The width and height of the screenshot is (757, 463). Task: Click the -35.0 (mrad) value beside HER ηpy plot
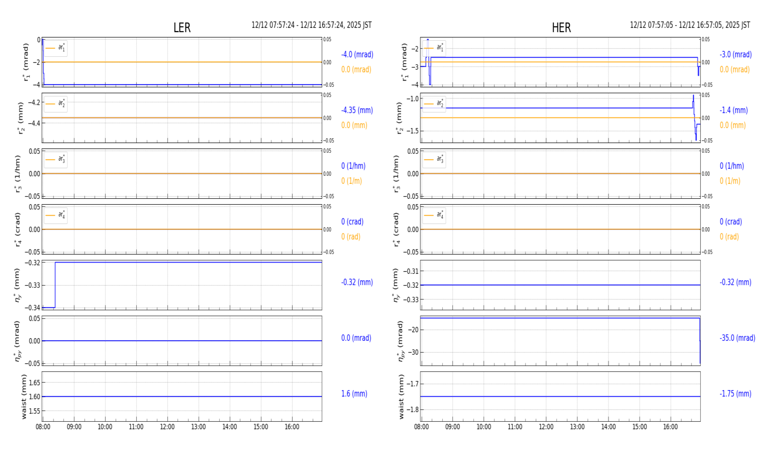coord(738,338)
